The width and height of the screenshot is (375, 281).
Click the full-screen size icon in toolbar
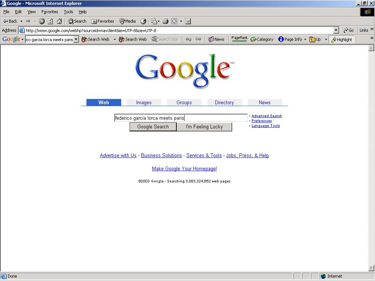tap(174, 21)
